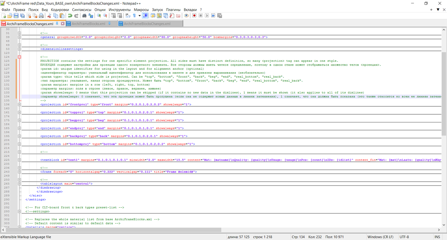Expand the frontproj projection fold at line 136
The width and height of the screenshot is (447, 240).
coord(19,105)
